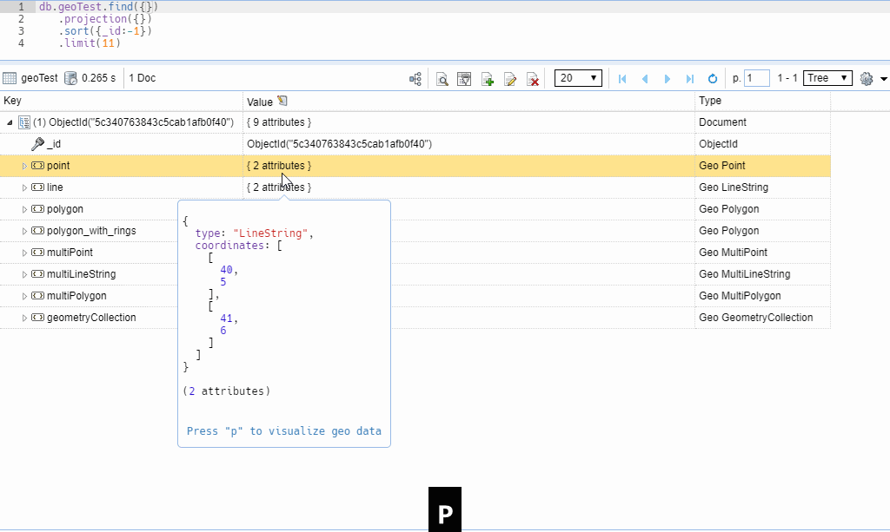Click the key icon of _id field

pyautogui.click(x=37, y=144)
